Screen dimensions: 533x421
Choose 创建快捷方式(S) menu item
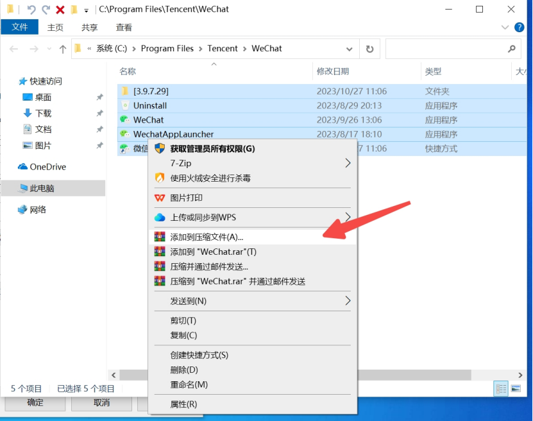coord(252,355)
